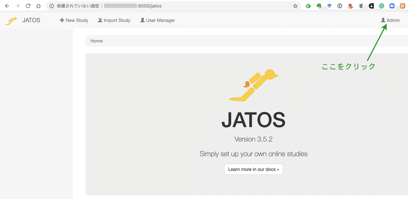408x199 pixels.
Task: Bookmark this page with the star icon
Action: click(295, 6)
